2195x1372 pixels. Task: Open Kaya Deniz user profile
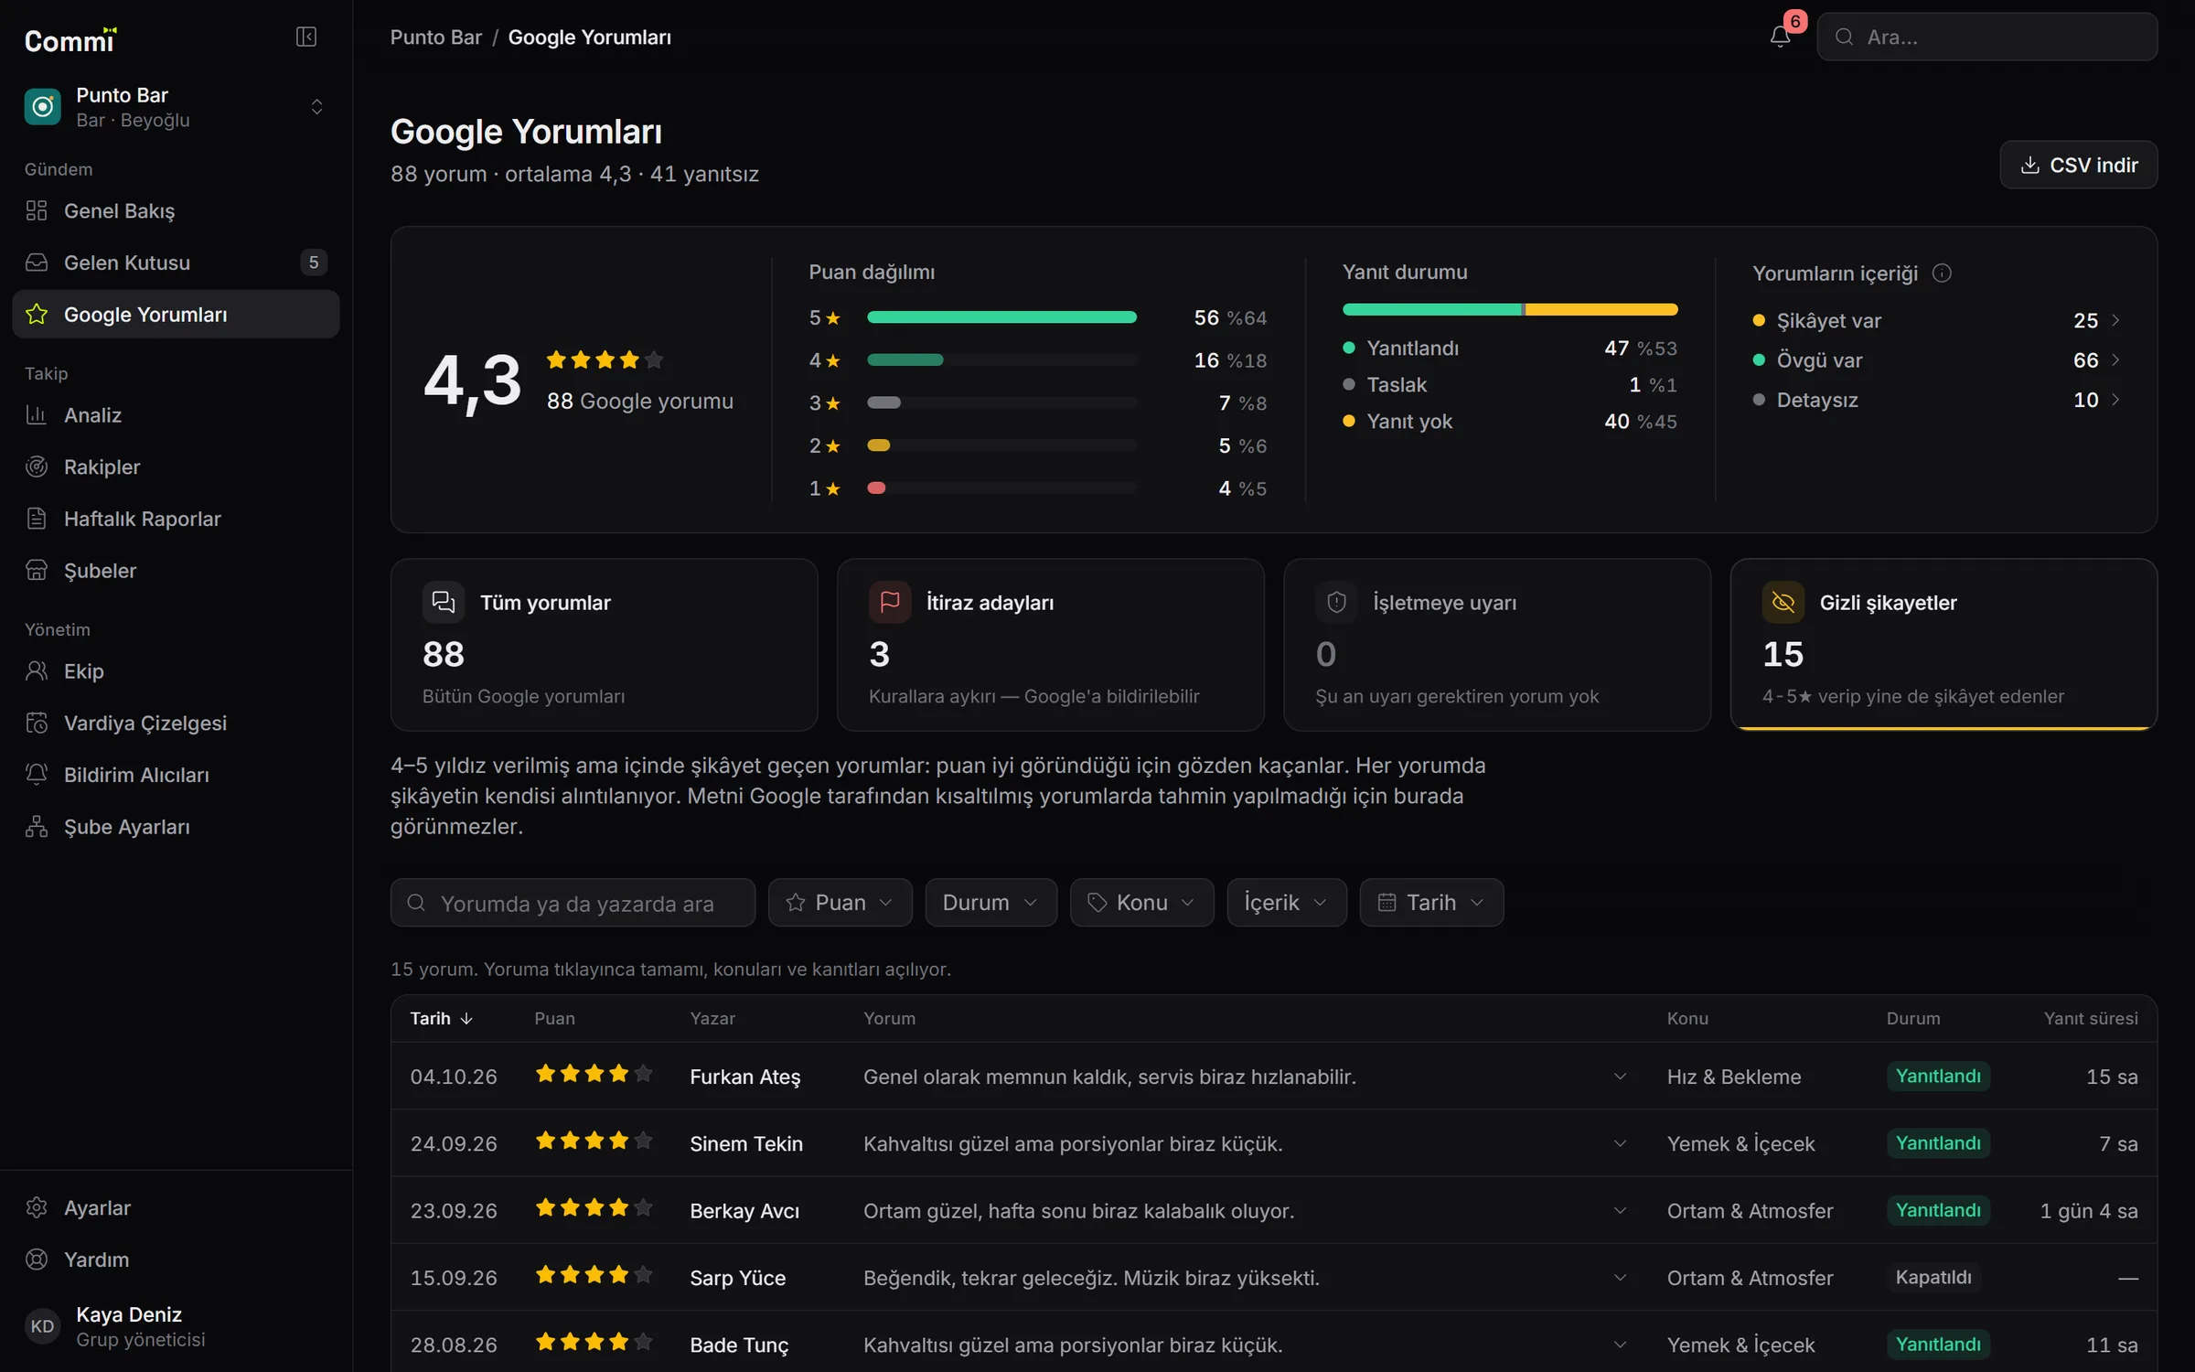click(x=176, y=1326)
